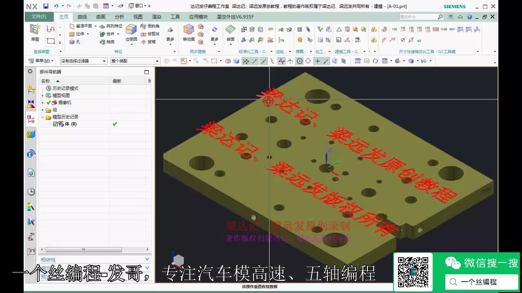This screenshot has width=522, height=293.
Task: Open the 没有选择过滤器 selection filter dropdown
Action: click(x=83, y=61)
